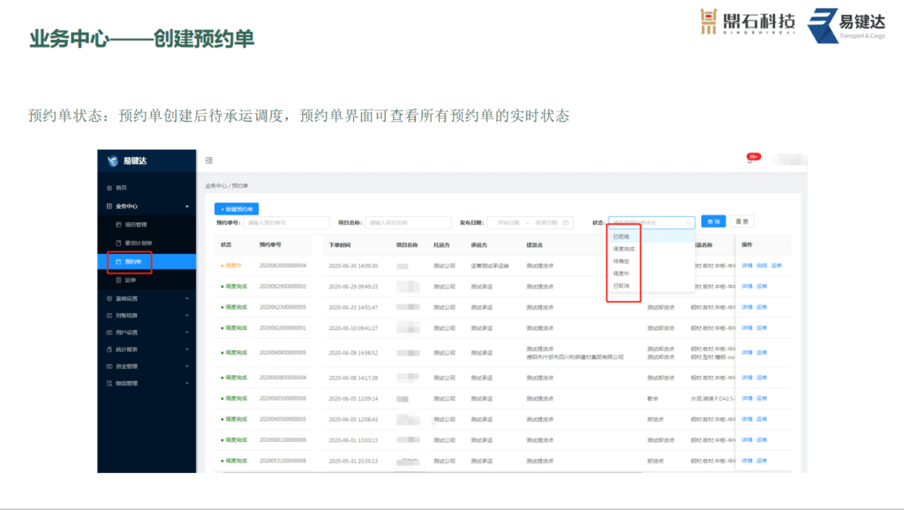Click order number 2020053100000008
904x510 pixels.
pos(282,461)
